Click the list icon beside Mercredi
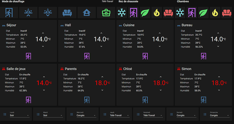 point(72,114)
